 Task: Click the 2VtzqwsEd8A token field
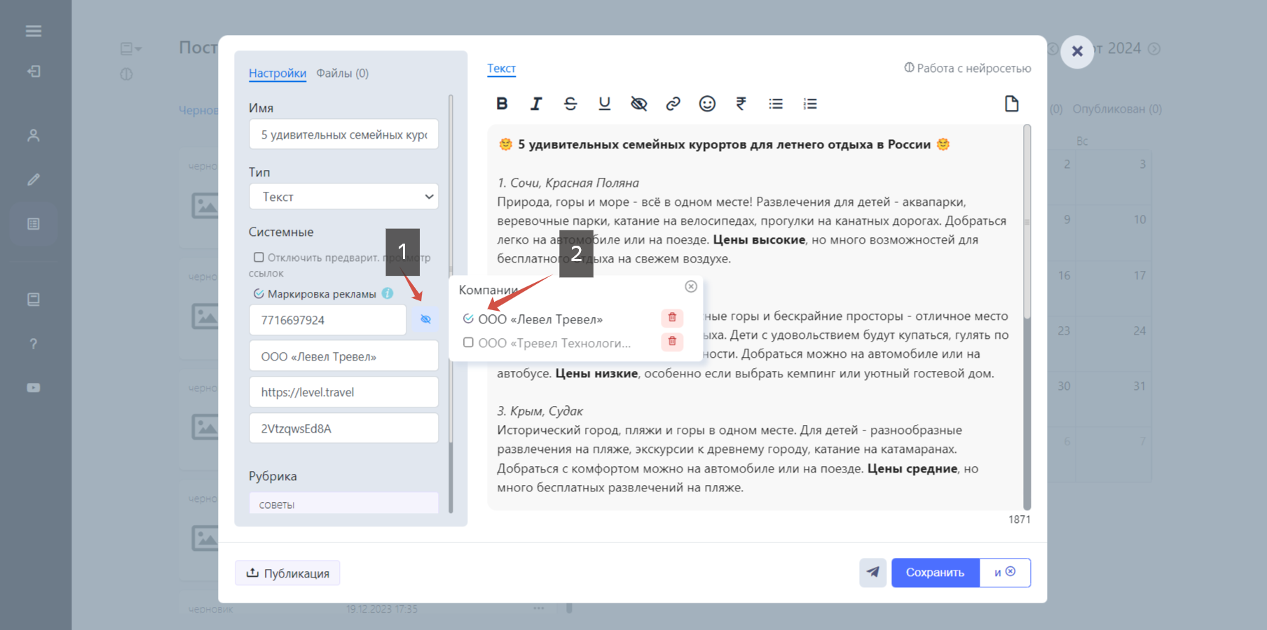pos(343,428)
